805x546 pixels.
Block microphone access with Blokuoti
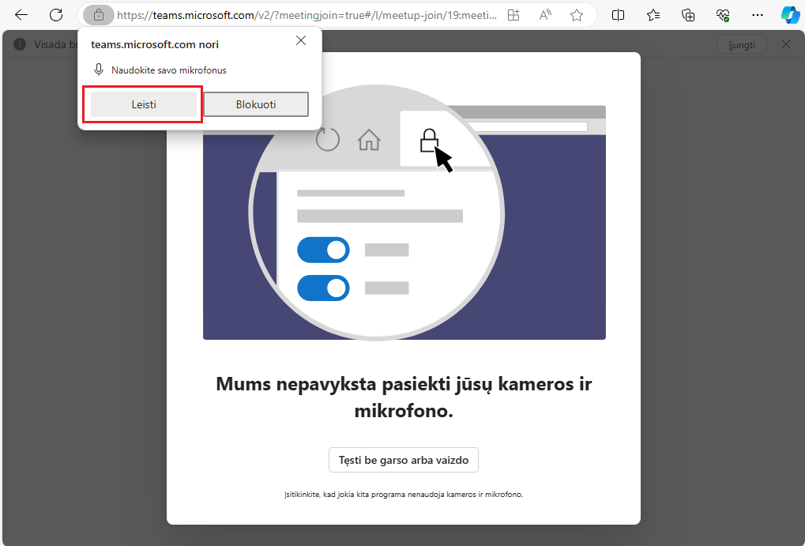pos(256,104)
